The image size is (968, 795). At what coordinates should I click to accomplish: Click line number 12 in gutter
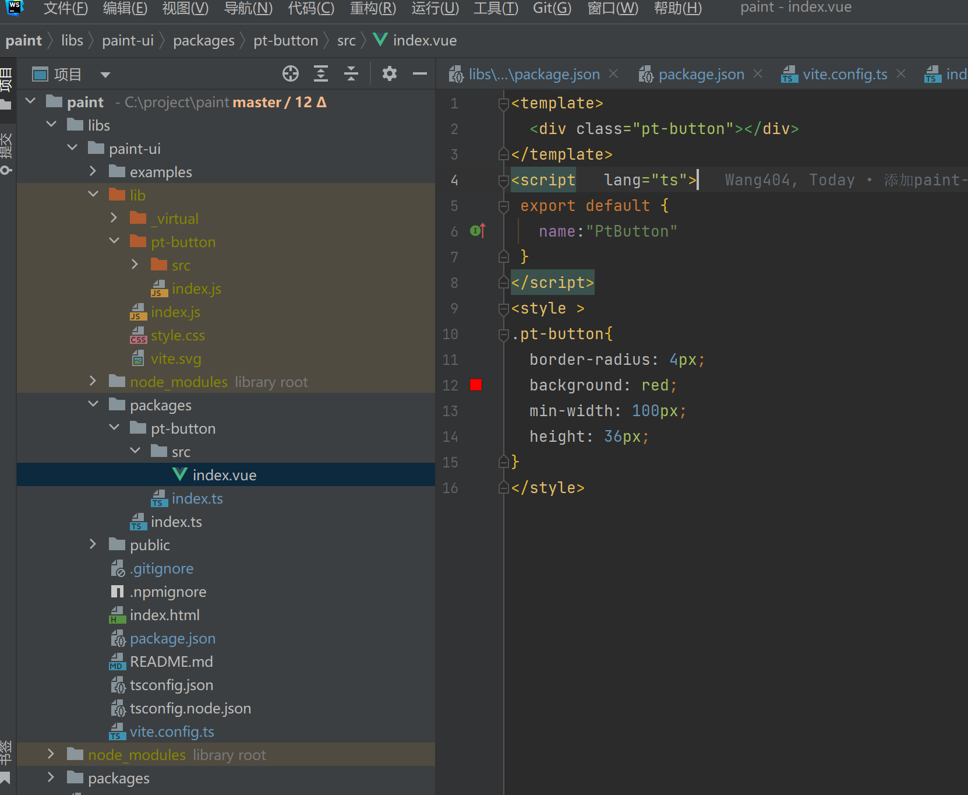click(x=450, y=385)
